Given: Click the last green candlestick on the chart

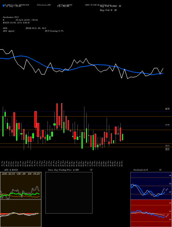Looking at the screenshot, I should point(122,137).
